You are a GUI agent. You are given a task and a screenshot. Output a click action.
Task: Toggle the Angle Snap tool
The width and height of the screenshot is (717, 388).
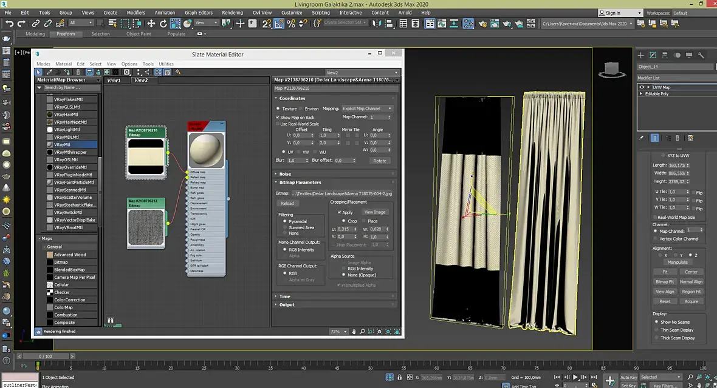[279, 23]
